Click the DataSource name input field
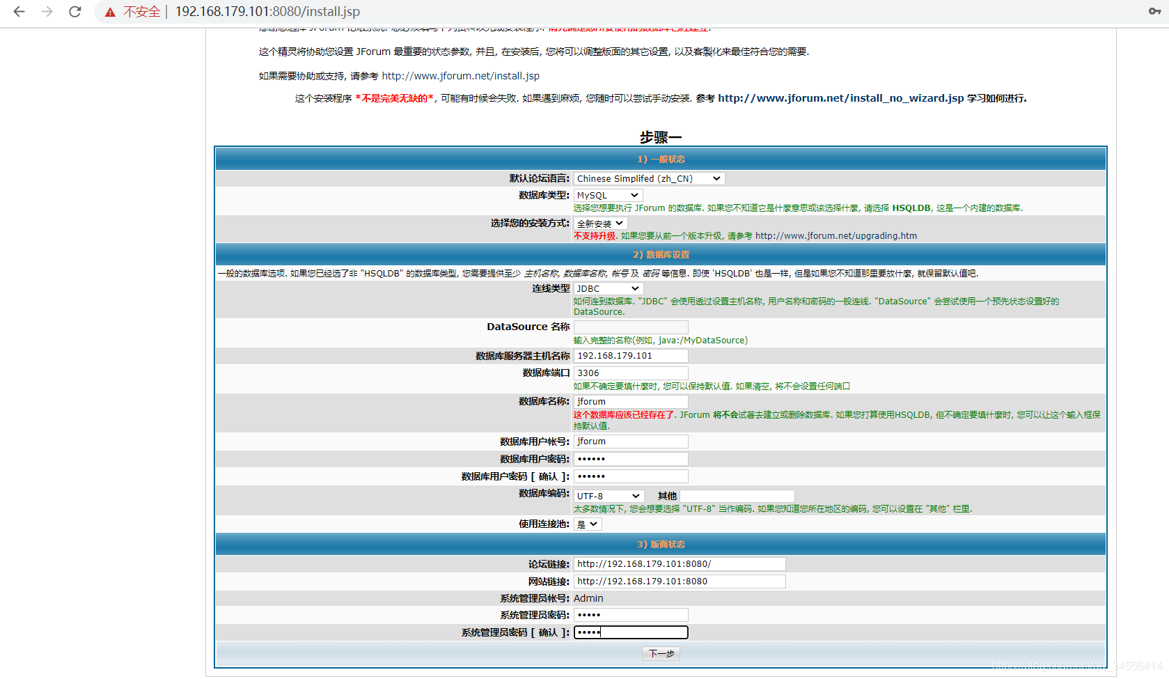Screen dimensions: 1169x679 click(631, 327)
